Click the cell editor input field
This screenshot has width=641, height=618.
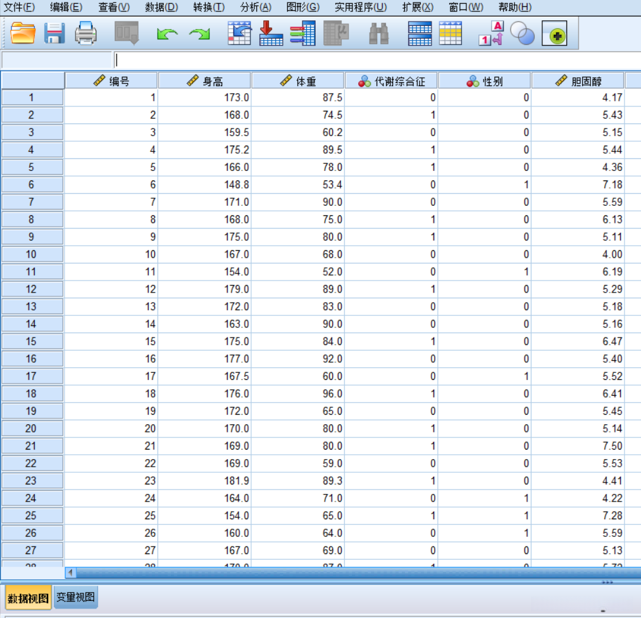(x=377, y=60)
